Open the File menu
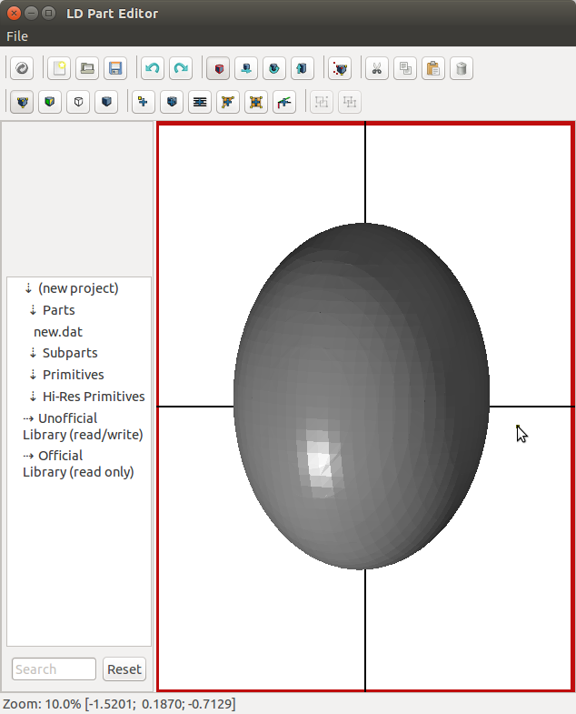The width and height of the screenshot is (576, 714). [x=17, y=36]
